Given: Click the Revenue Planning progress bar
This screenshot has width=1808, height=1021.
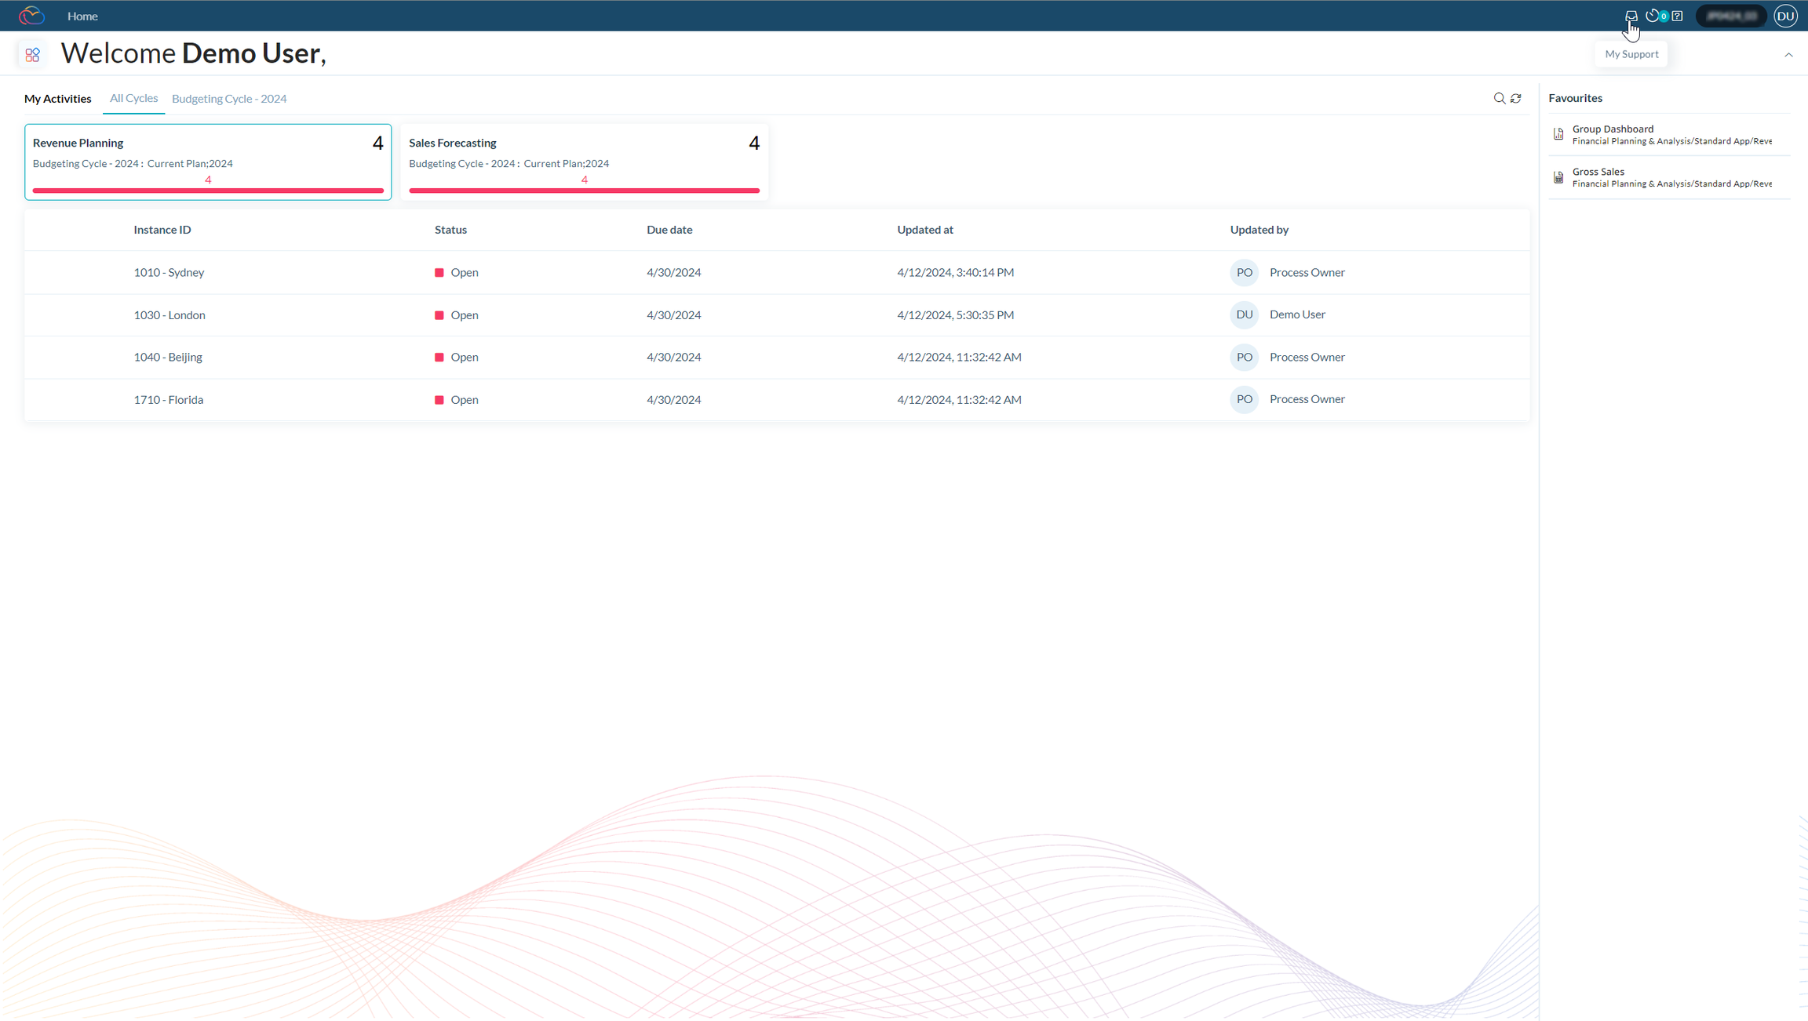Looking at the screenshot, I should (207, 191).
